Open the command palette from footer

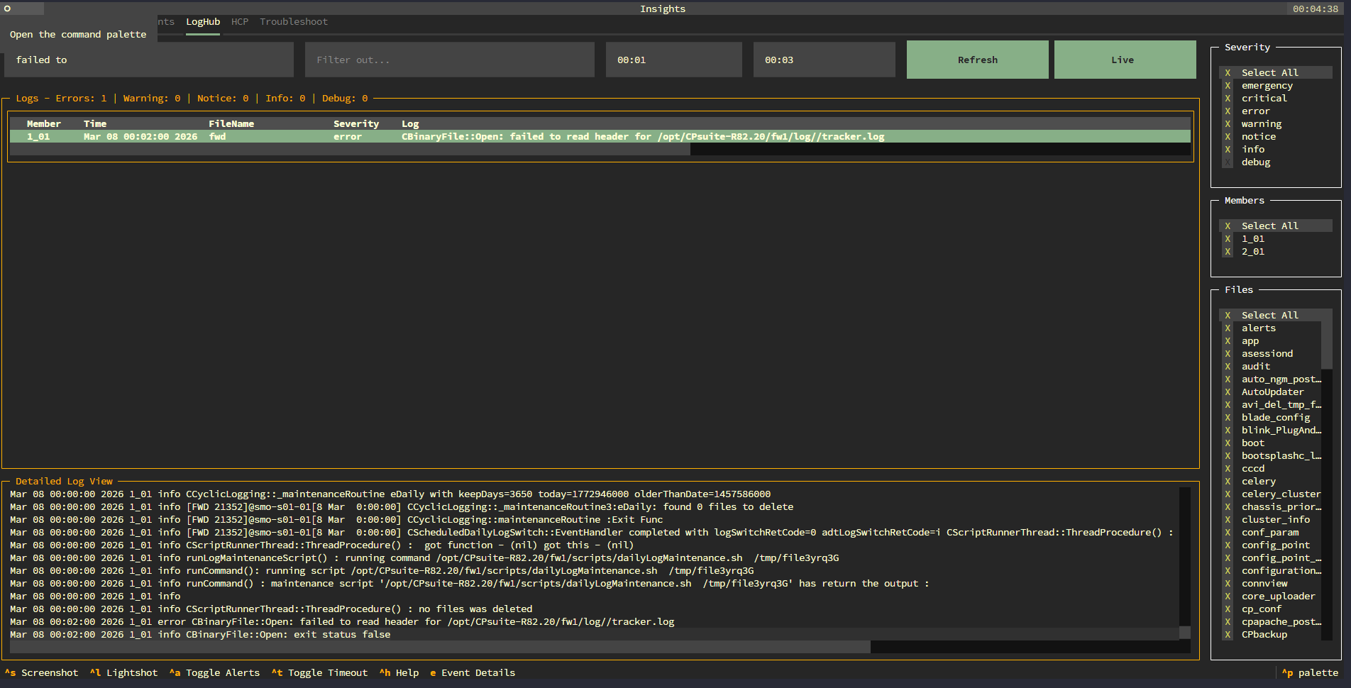(x=1310, y=672)
